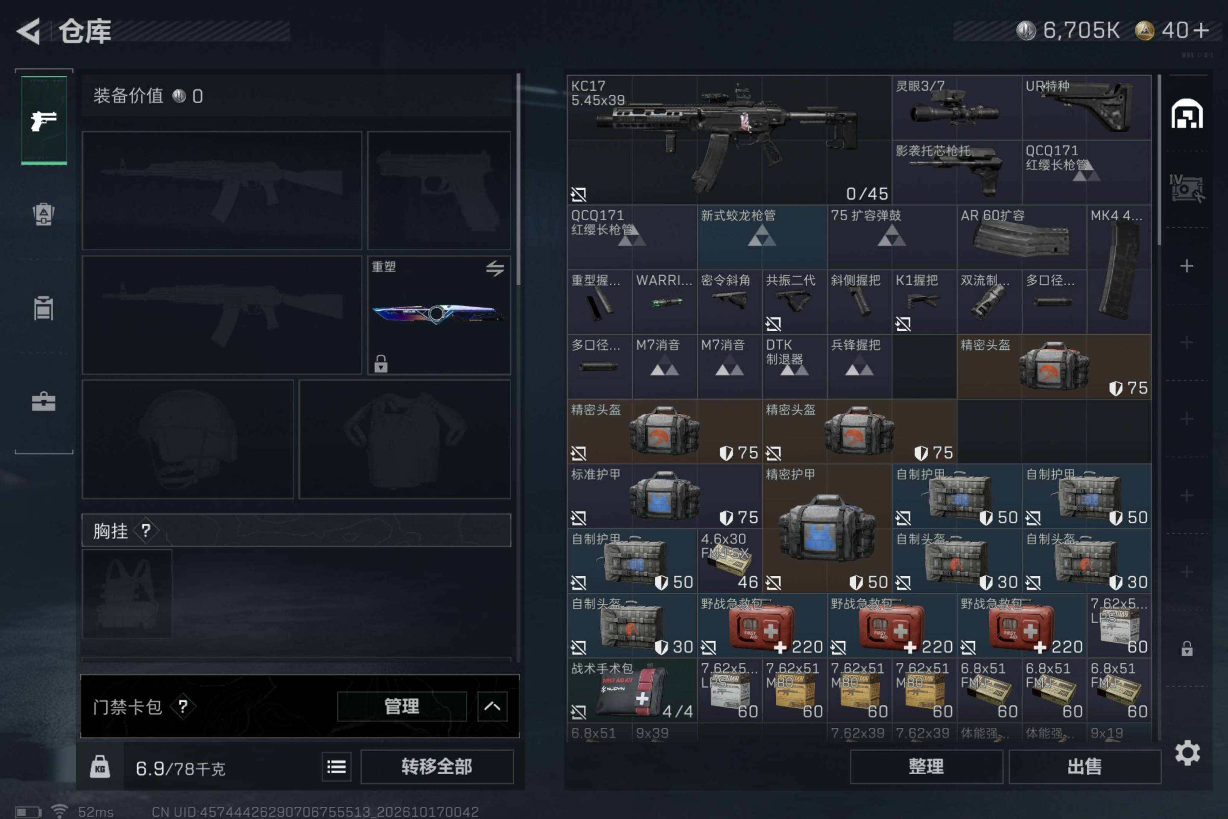Pick the UR特种 stock item
This screenshot has height=819, width=1228.
pyautogui.click(x=1086, y=107)
